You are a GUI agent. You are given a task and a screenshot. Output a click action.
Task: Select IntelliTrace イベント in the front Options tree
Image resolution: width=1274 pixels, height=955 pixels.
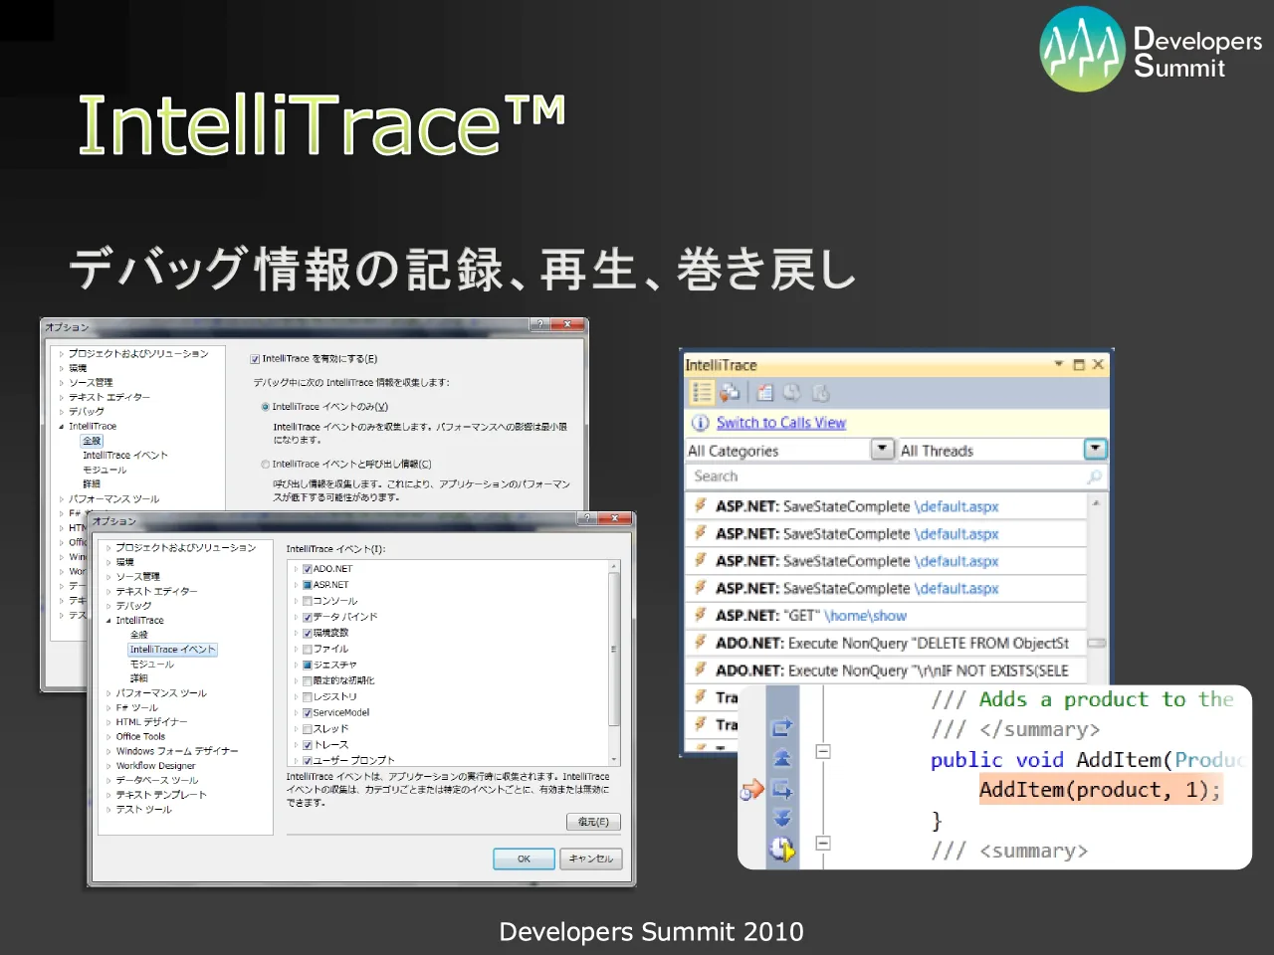point(172,650)
